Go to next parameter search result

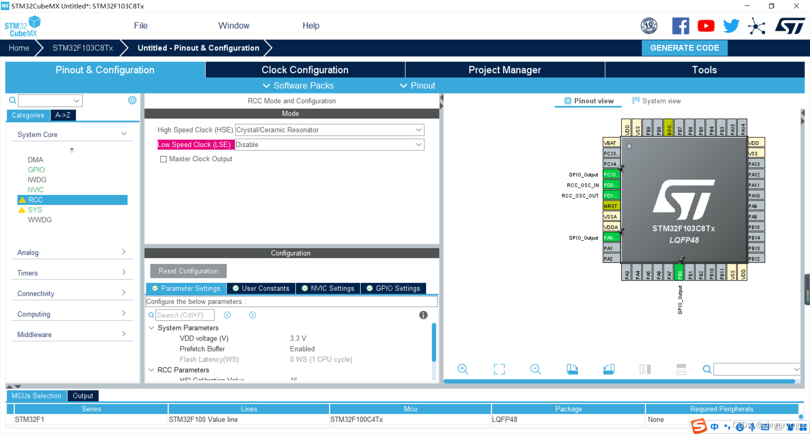tap(252, 315)
